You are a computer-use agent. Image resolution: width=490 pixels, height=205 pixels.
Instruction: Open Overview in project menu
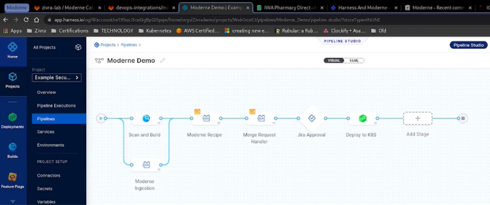[x=47, y=92]
